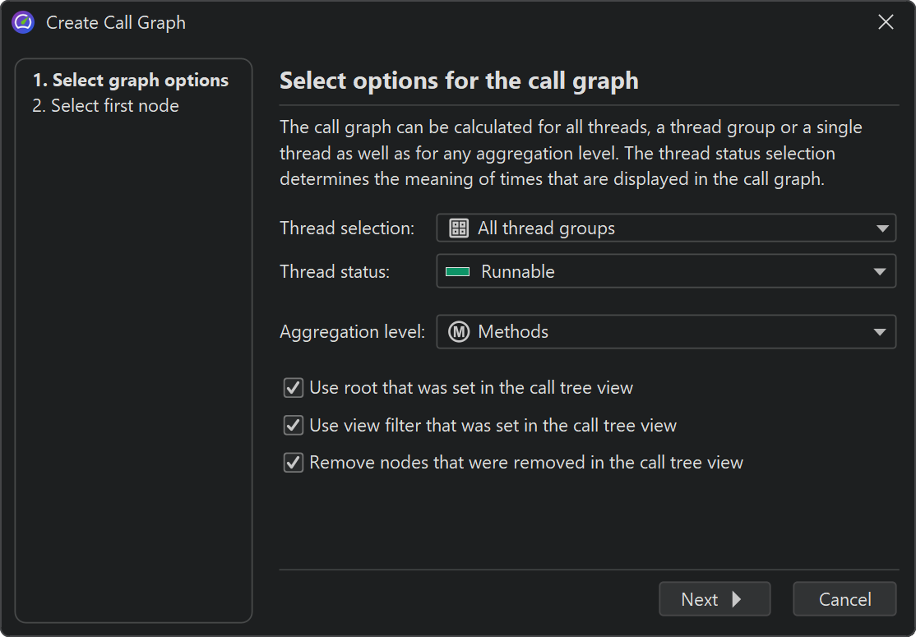The width and height of the screenshot is (916, 637).
Task: Expand the Thread status dropdown arrow
Action: (881, 272)
